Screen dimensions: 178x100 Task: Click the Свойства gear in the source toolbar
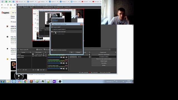point(39,50)
